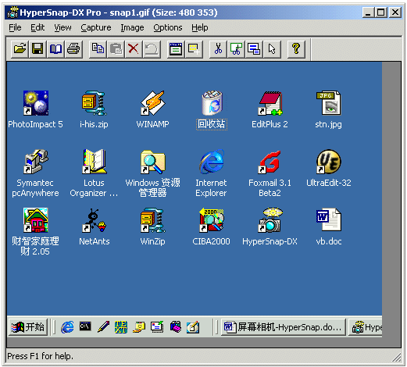Click the Undo arrow toolbar icon

[x=152, y=48]
